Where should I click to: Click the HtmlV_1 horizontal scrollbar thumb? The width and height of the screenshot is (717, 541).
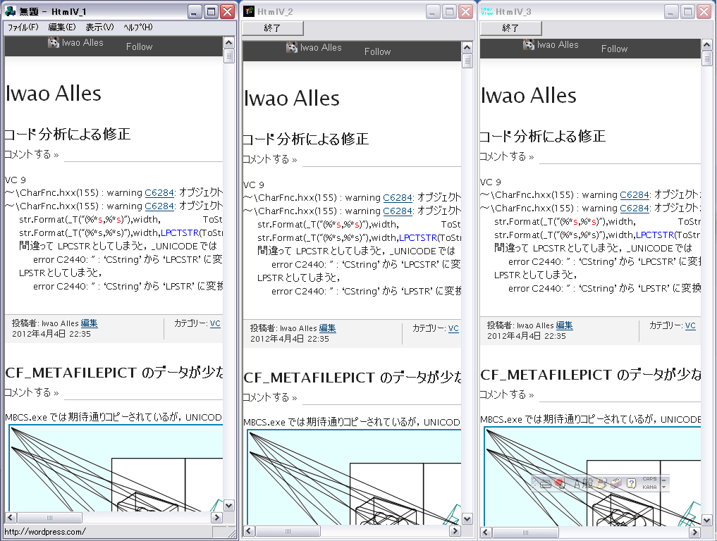point(49,517)
